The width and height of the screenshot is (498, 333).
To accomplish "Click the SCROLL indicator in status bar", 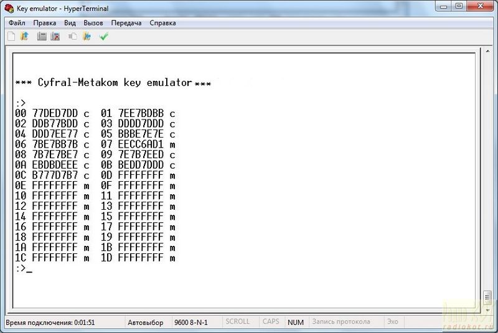I will point(238,322).
